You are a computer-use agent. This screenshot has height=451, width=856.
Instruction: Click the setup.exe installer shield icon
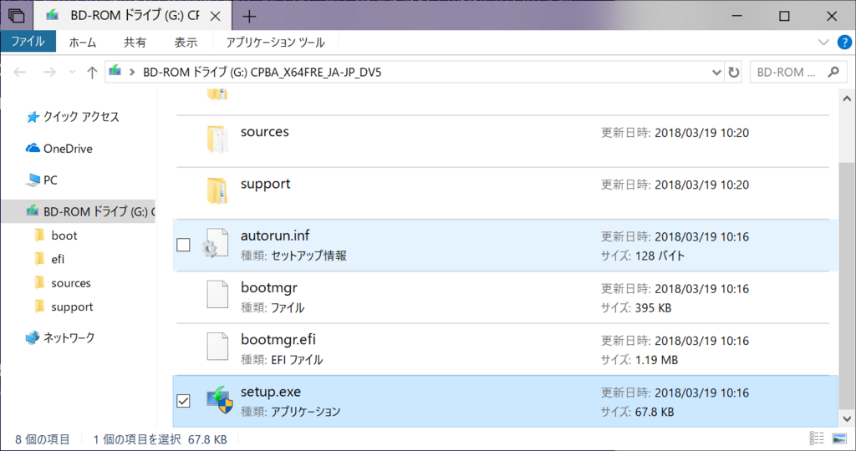point(220,399)
